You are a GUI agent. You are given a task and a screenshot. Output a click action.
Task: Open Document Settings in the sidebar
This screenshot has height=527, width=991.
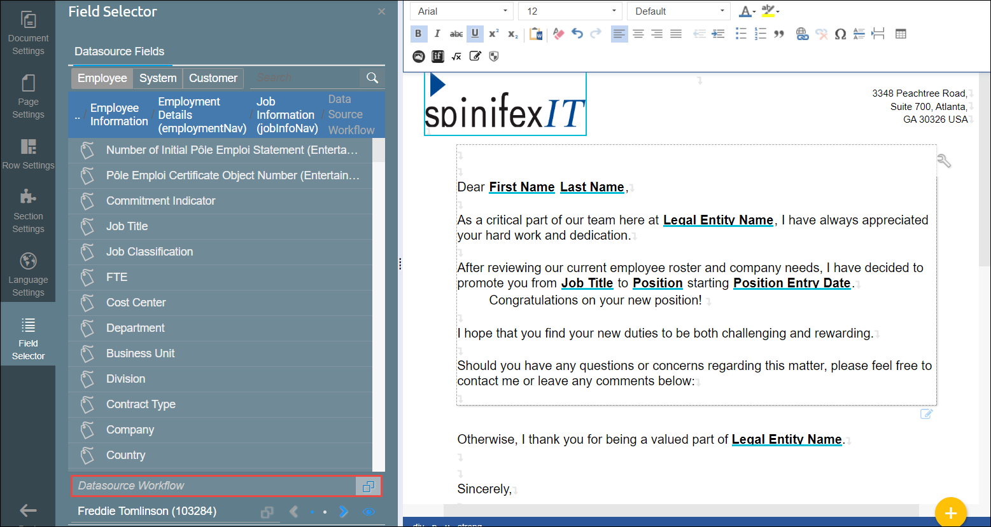pos(28,32)
